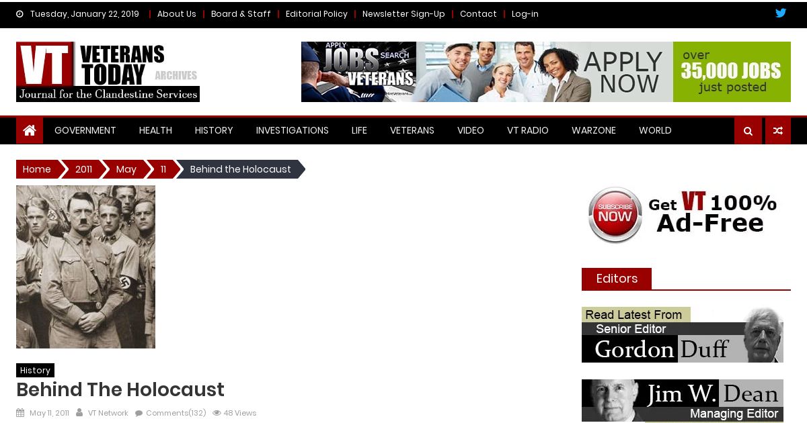Click the red Home house icon
The width and height of the screenshot is (807, 423).
(x=30, y=130)
